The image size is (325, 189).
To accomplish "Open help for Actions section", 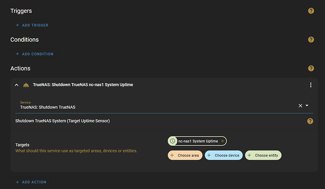I will (x=311, y=68).
